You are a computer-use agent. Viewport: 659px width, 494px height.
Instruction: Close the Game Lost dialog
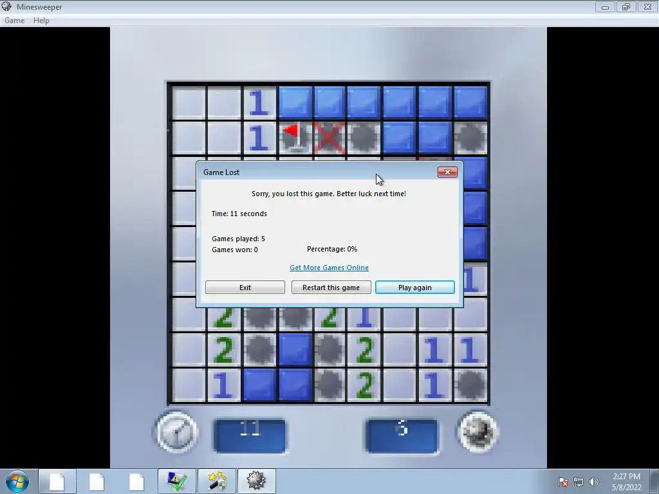pyautogui.click(x=447, y=172)
